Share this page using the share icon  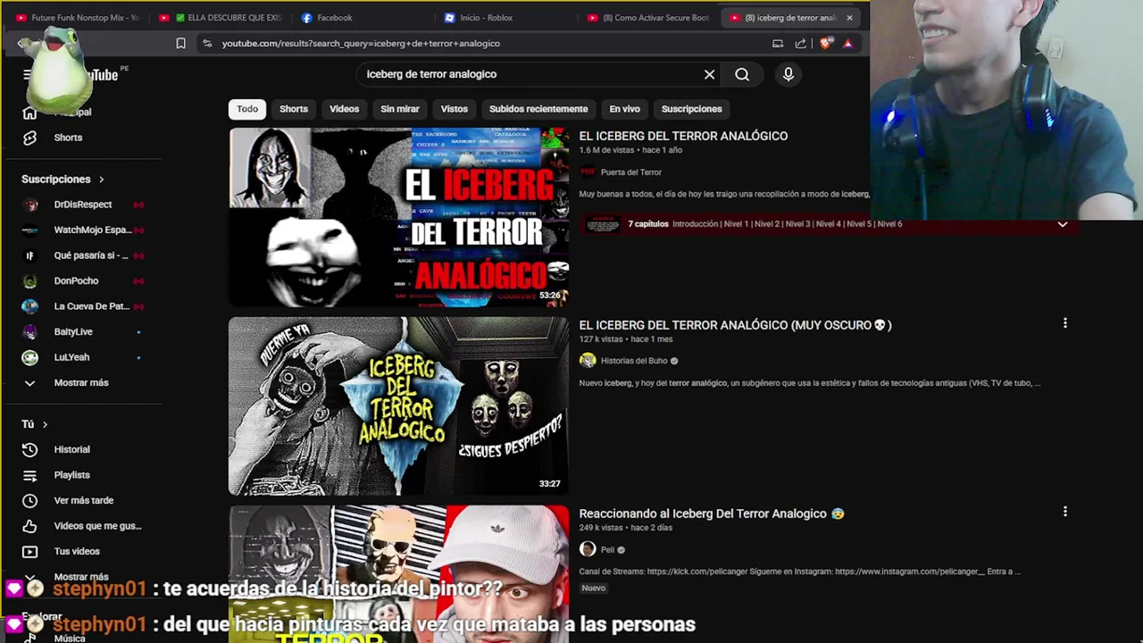800,43
